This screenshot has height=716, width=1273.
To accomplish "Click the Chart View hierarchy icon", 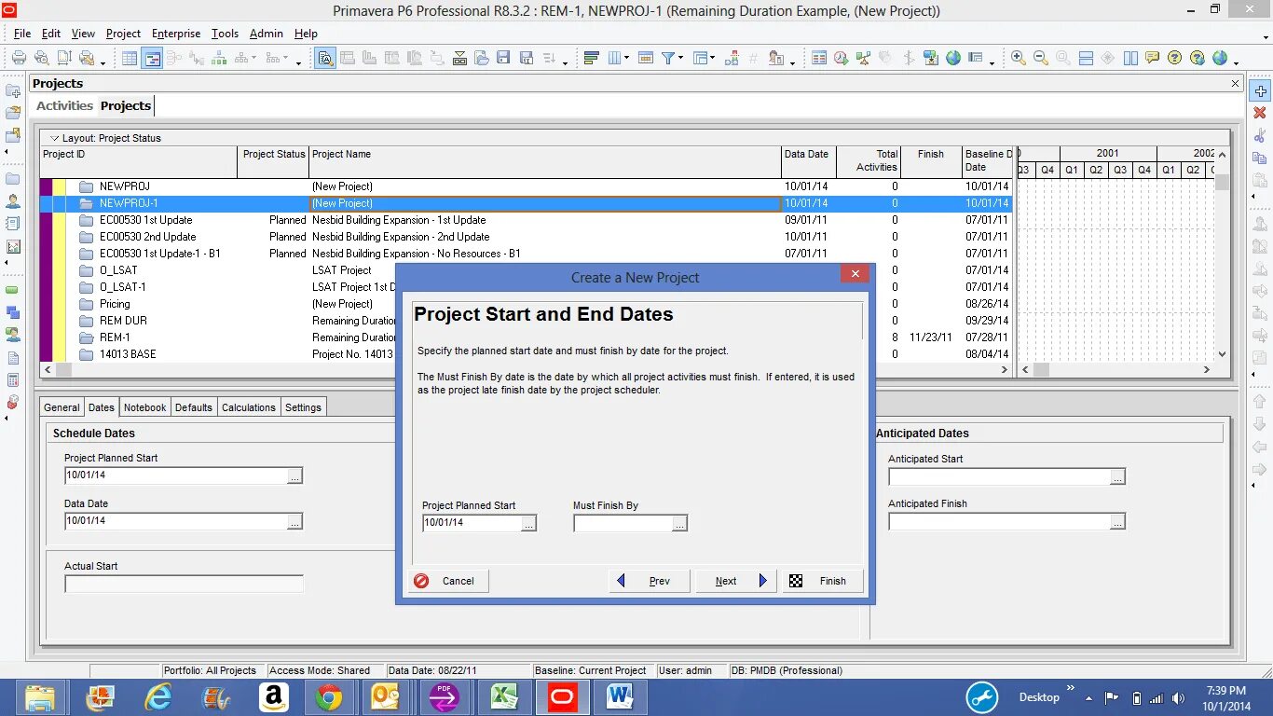I will click(219, 58).
